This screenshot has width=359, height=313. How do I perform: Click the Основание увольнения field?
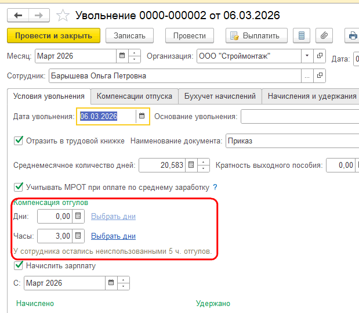(300, 117)
